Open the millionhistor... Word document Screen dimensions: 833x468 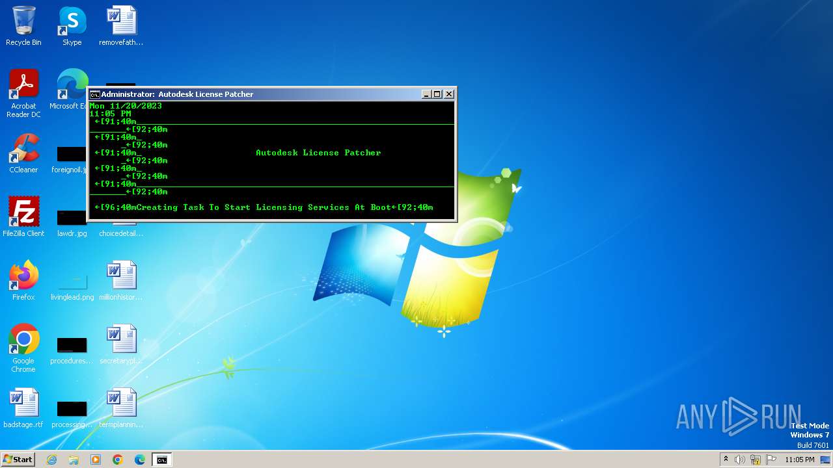(x=121, y=281)
